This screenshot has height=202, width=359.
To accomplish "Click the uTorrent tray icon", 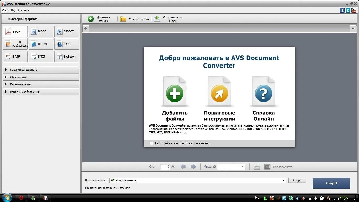I will click(x=291, y=198).
